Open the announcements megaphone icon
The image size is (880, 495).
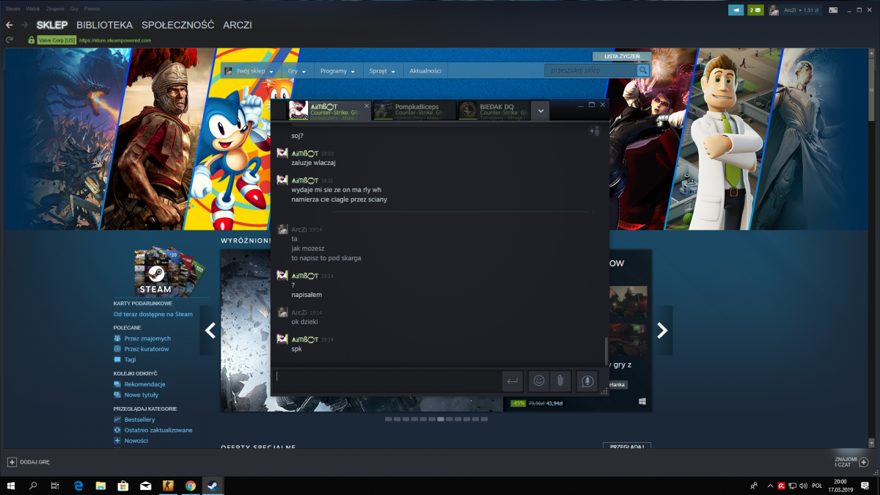coord(736,10)
